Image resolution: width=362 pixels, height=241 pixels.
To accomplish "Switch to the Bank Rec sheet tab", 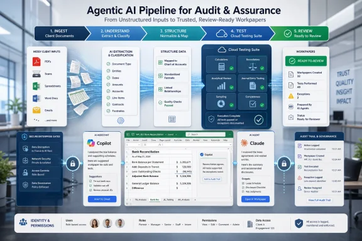I will tap(155, 200).
